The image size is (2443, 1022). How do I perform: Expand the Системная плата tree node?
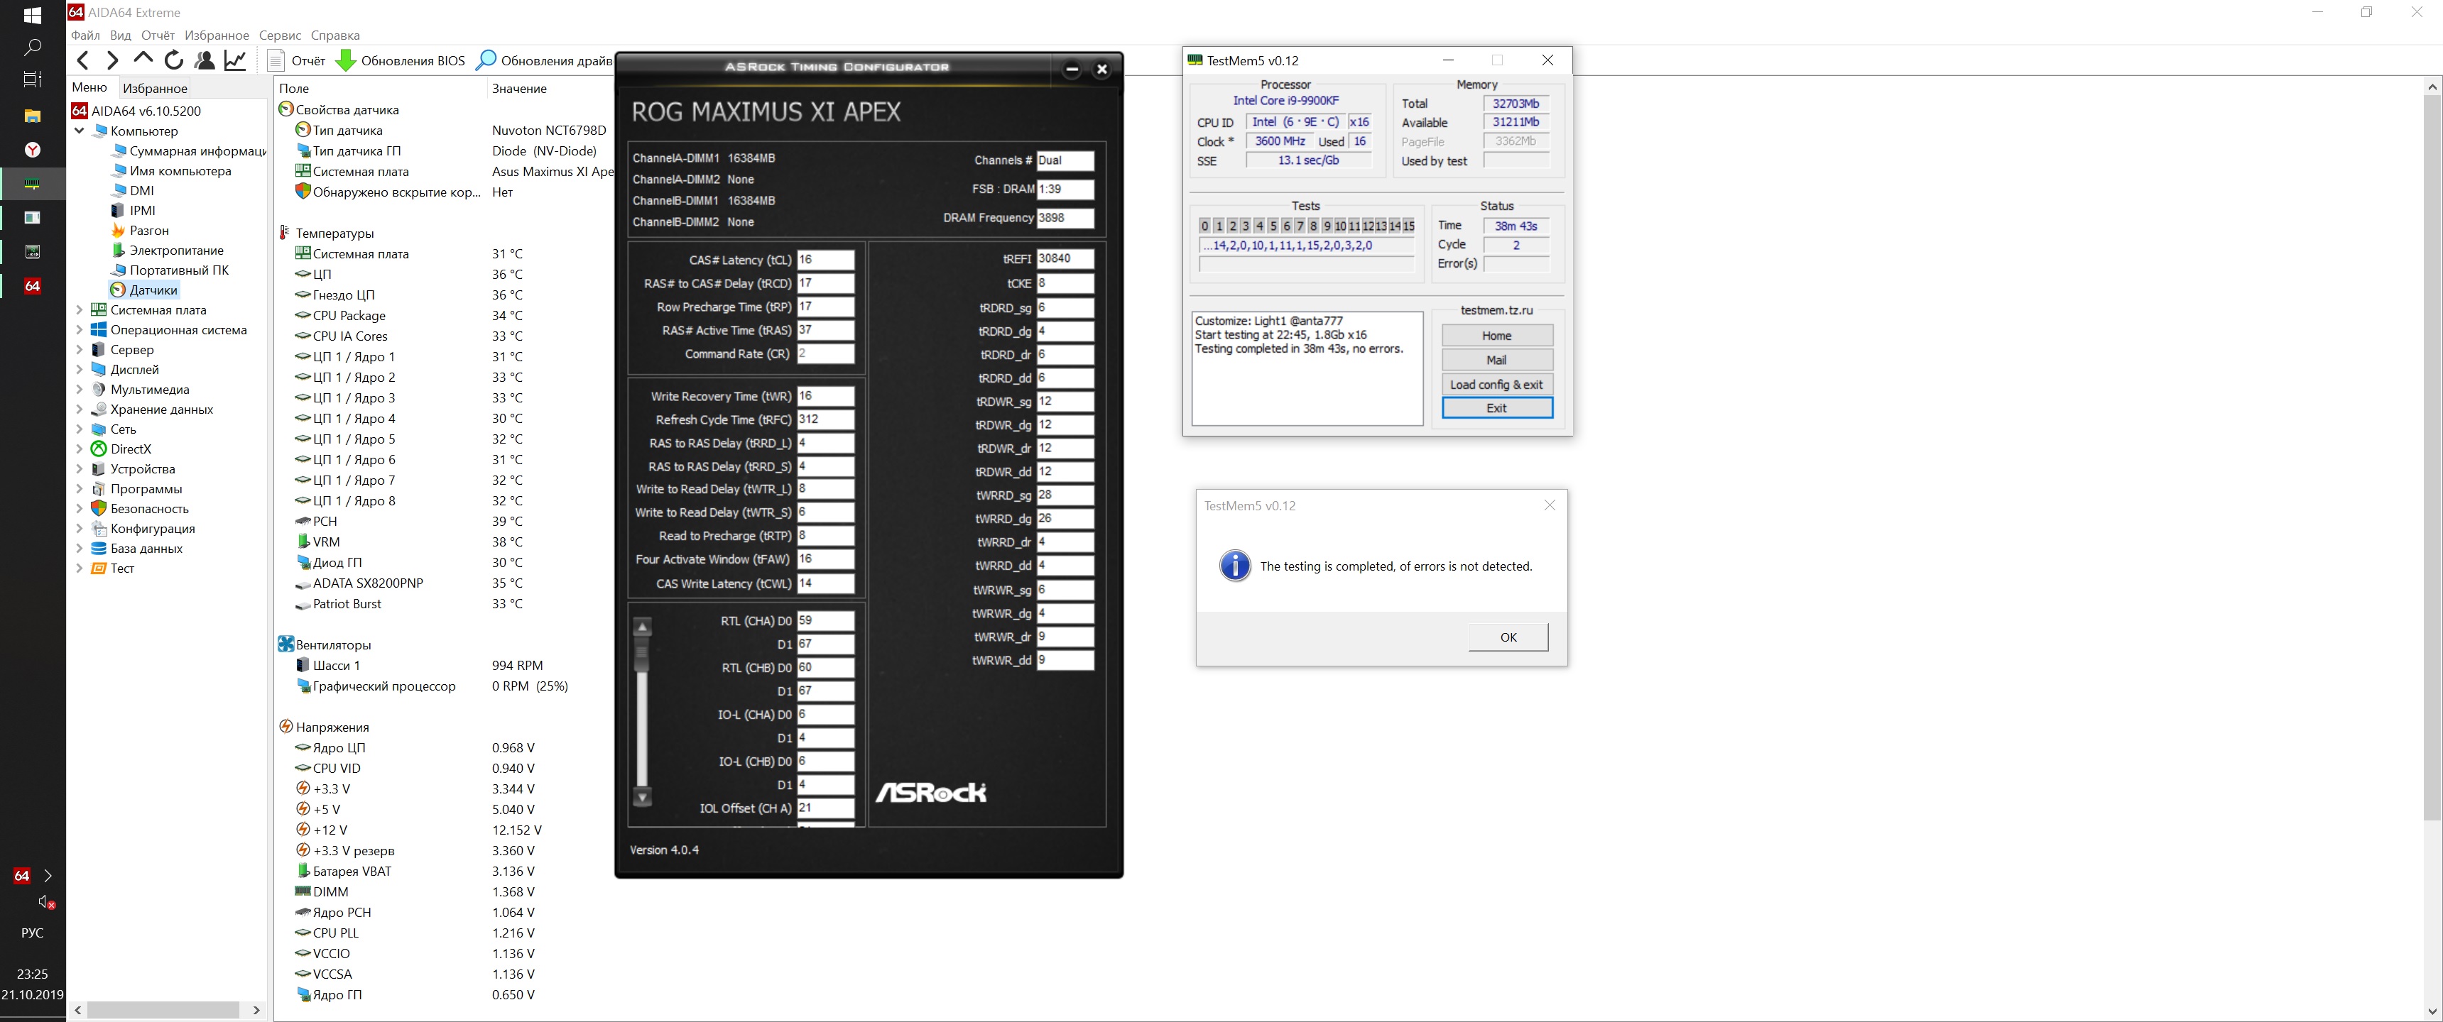point(80,310)
